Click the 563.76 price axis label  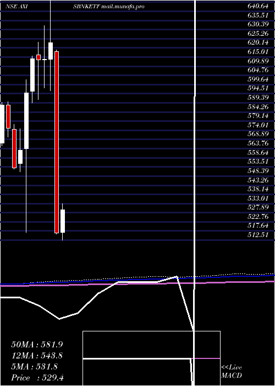pos(257,144)
